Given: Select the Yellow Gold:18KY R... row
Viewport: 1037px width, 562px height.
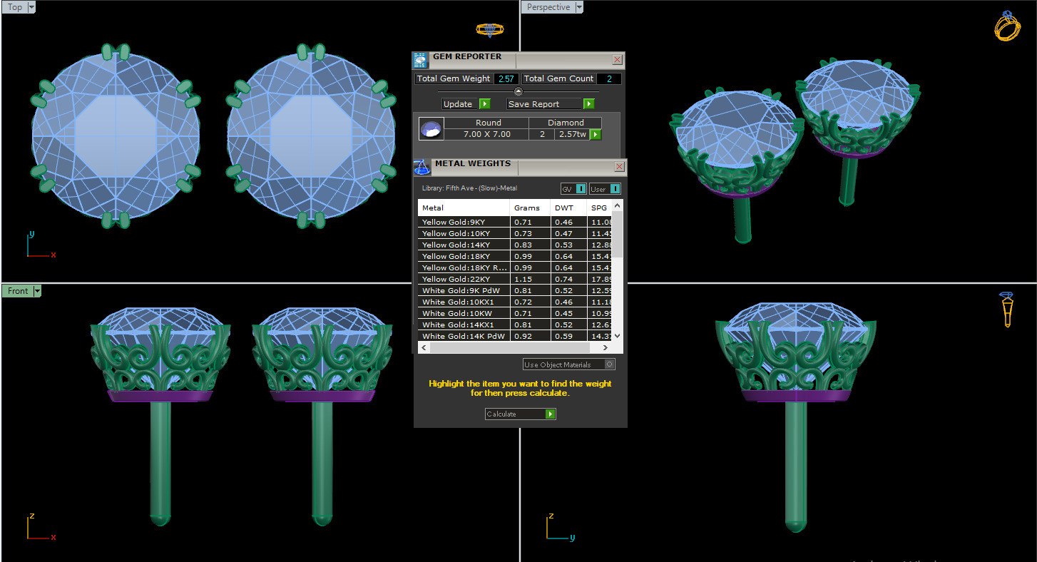Looking at the screenshot, I should [x=515, y=267].
